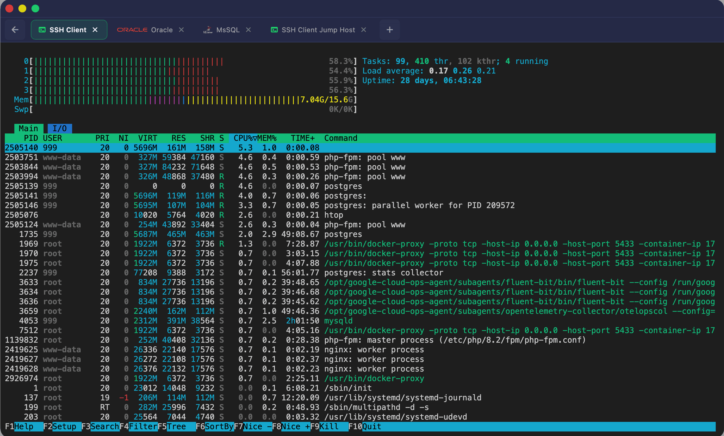The width and height of the screenshot is (724, 436).
Task: Select the php-fpm master process row
Action: 360,340
